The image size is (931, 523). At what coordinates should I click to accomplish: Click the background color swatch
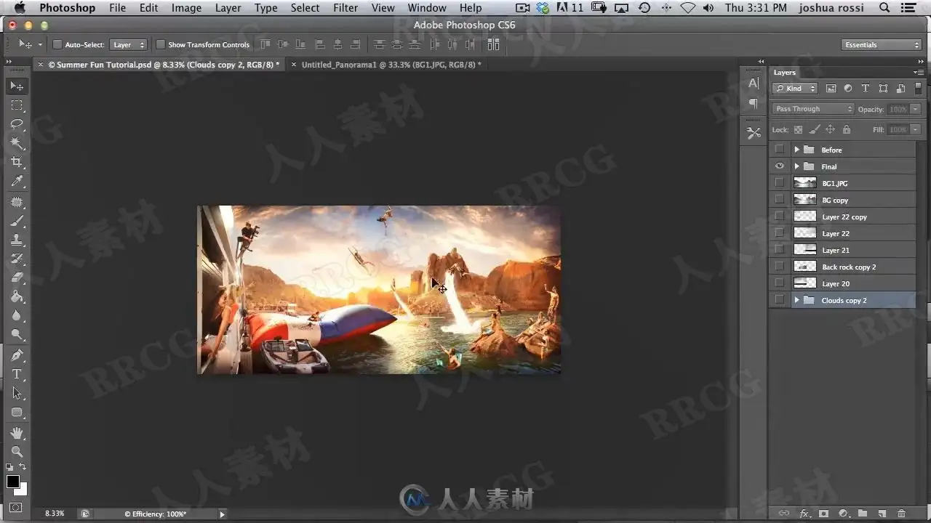click(x=23, y=490)
